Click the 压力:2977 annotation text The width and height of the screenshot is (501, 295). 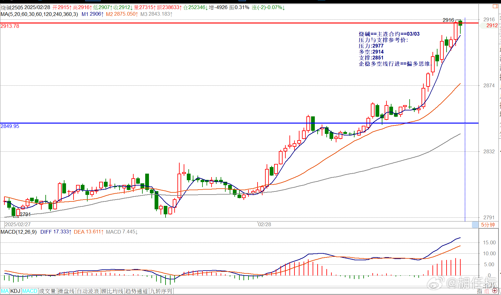coord(371,46)
